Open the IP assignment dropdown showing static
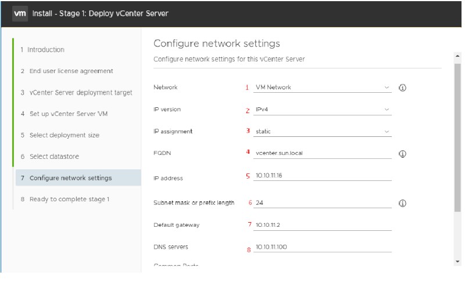Viewport: 465px width, 290px height. pyautogui.click(x=323, y=132)
